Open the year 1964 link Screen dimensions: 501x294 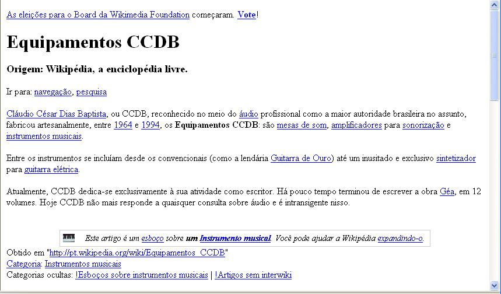(x=122, y=125)
